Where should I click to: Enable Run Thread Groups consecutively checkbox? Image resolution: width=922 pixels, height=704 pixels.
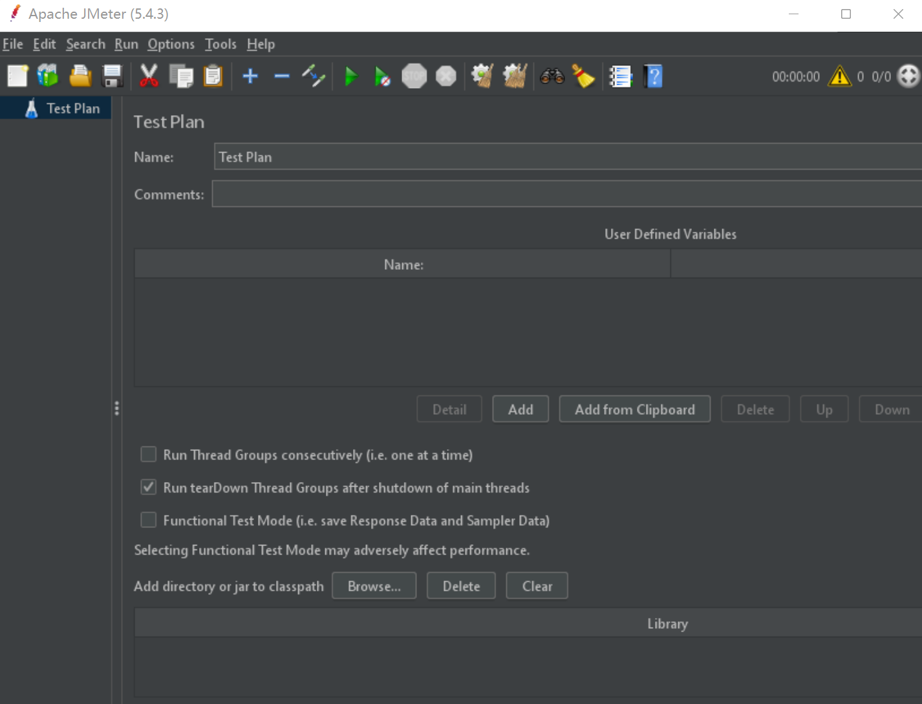pos(149,454)
